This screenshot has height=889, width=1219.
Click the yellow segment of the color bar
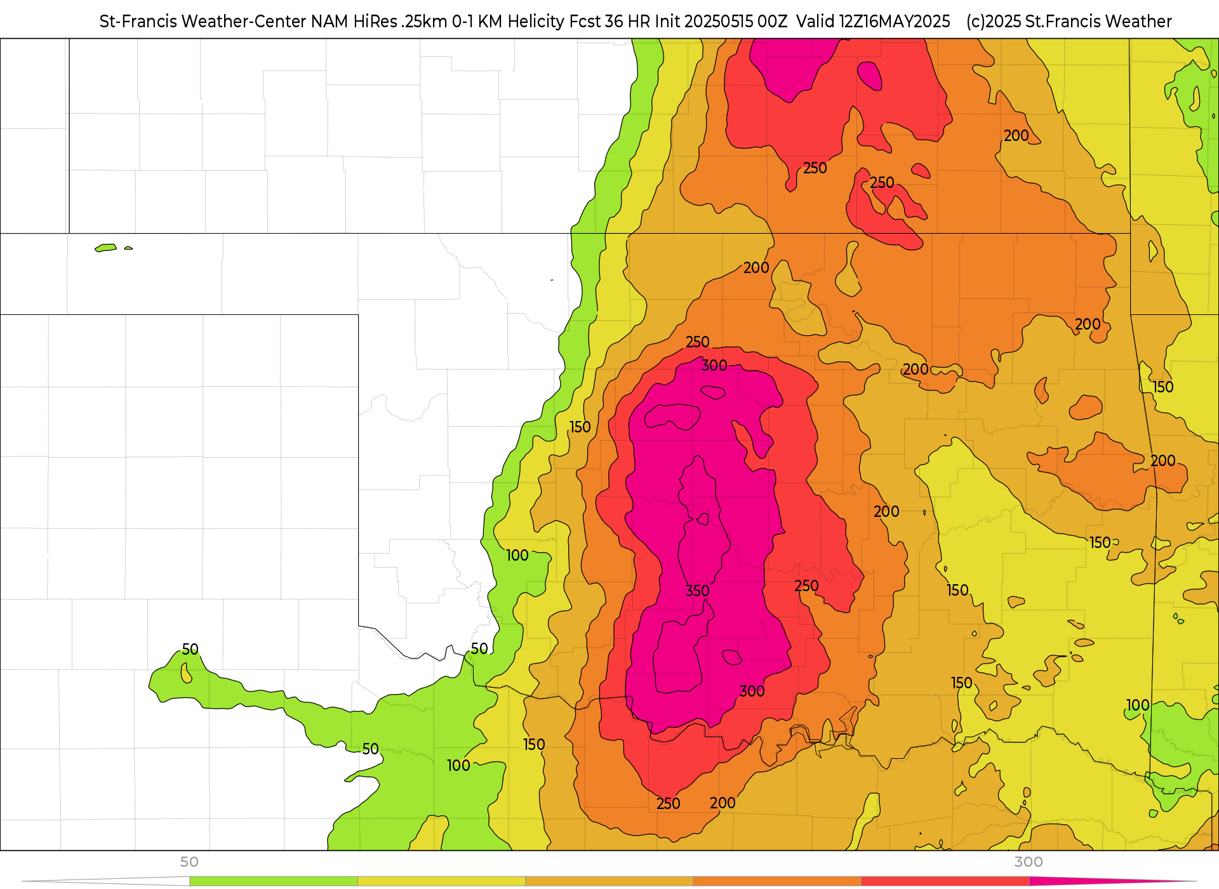pyautogui.click(x=441, y=881)
